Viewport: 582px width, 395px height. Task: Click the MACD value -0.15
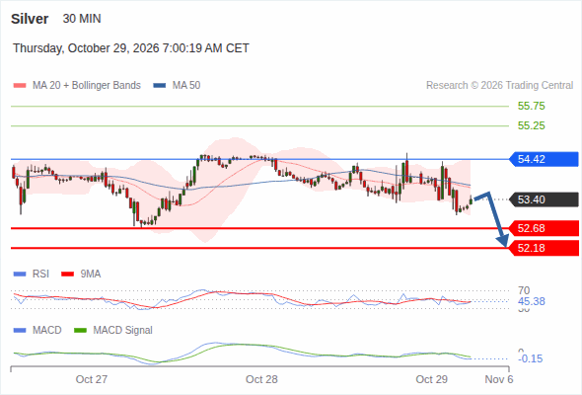pyautogui.click(x=530, y=358)
